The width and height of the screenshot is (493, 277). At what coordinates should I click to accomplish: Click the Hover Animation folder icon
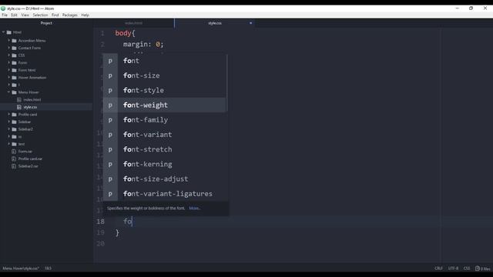(x=14, y=78)
